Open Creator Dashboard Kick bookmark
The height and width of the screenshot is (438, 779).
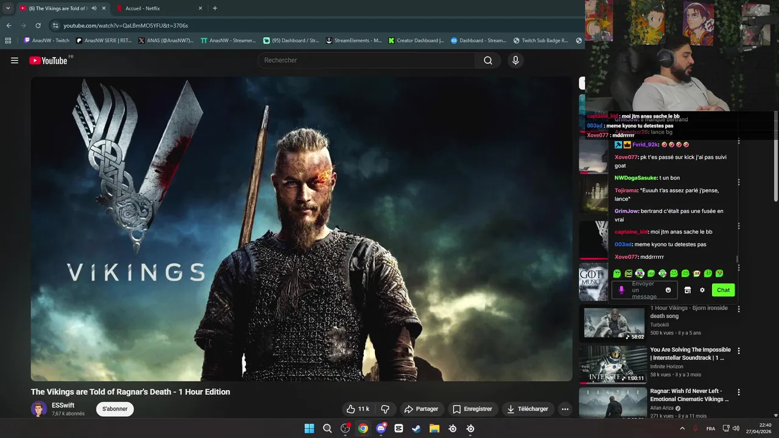click(417, 41)
